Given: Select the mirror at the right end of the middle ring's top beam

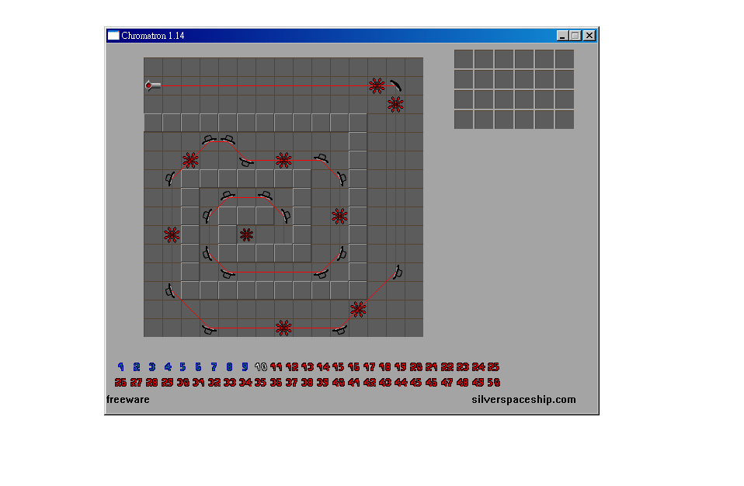Looking at the screenshot, I should pos(322,158).
